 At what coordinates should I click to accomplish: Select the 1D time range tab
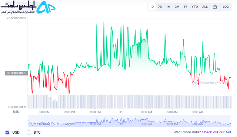click(x=152, y=7)
